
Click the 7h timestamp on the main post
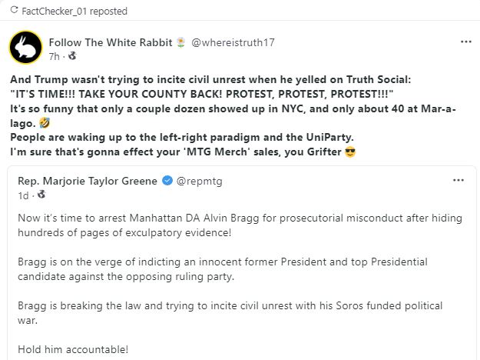tap(55, 57)
